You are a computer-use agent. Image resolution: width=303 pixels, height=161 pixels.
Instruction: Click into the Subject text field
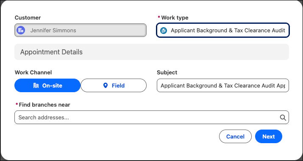(223, 85)
